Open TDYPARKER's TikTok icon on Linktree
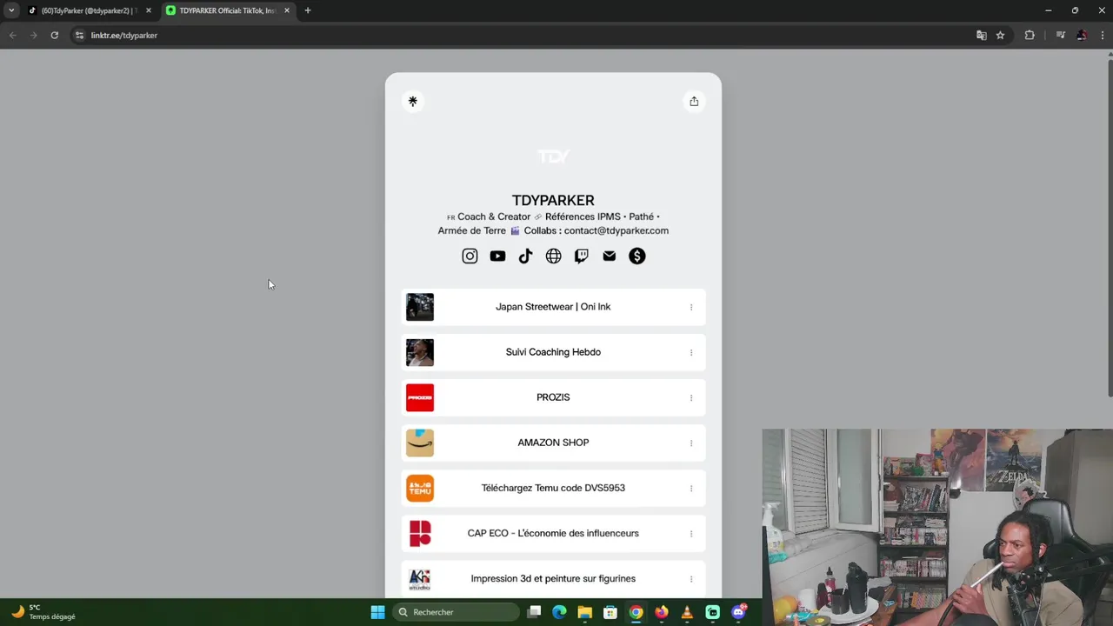The width and height of the screenshot is (1113, 626). [x=525, y=256]
